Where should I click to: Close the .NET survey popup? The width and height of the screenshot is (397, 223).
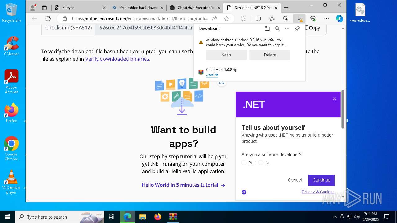(334, 99)
